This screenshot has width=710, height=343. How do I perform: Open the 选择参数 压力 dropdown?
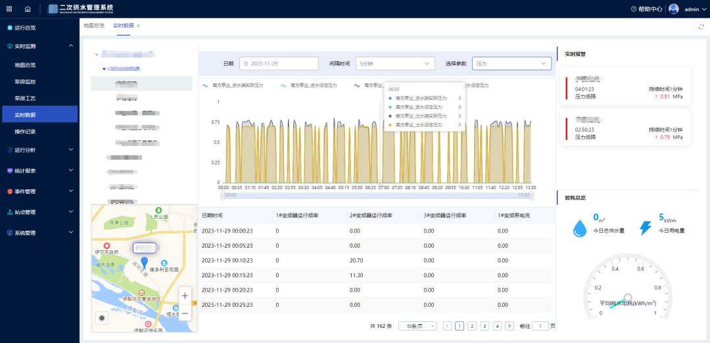click(x=511, y=64)
